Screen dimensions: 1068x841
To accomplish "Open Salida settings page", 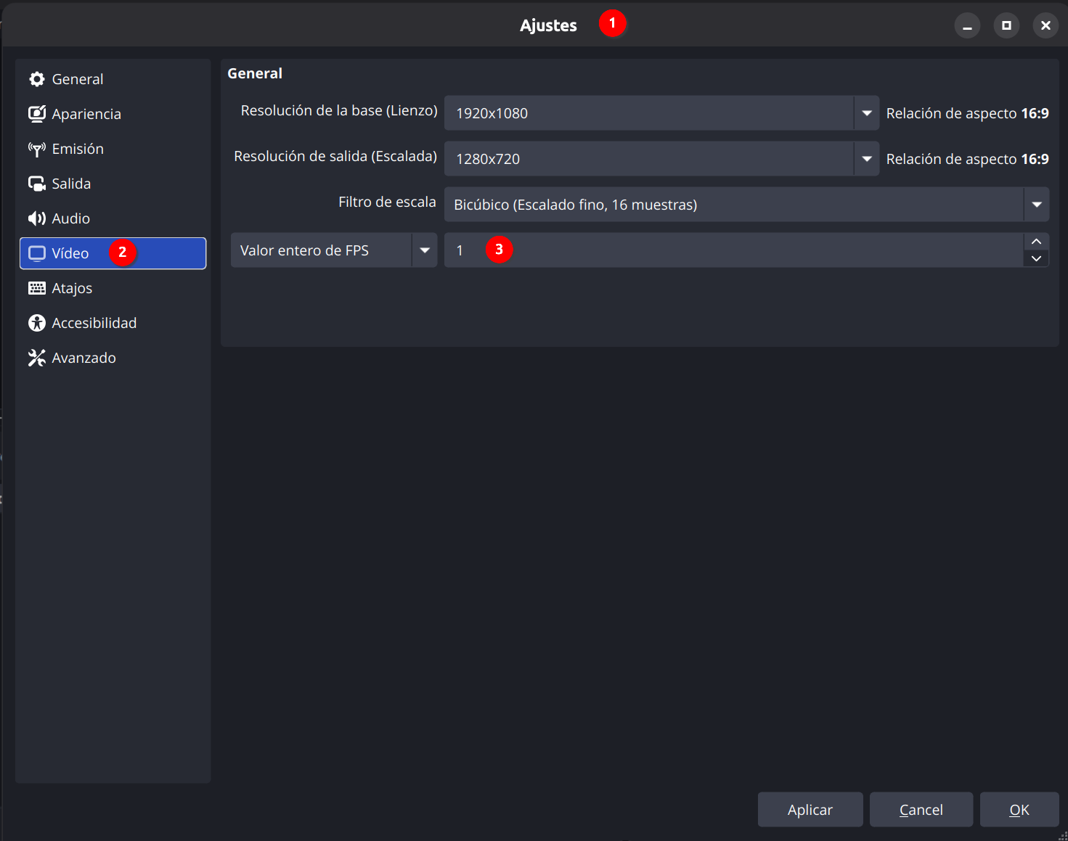I will point(113,184).
